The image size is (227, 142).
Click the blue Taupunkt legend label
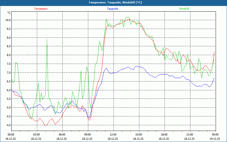[x=113, y=9]
